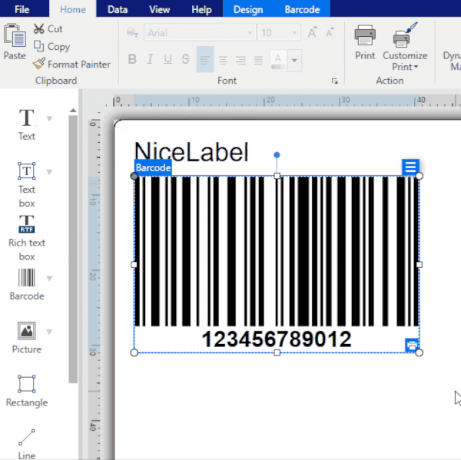Screen dimensions: 461x460
Task: Open the barcode object hamburger menu
Action: (x=410, y=167)
